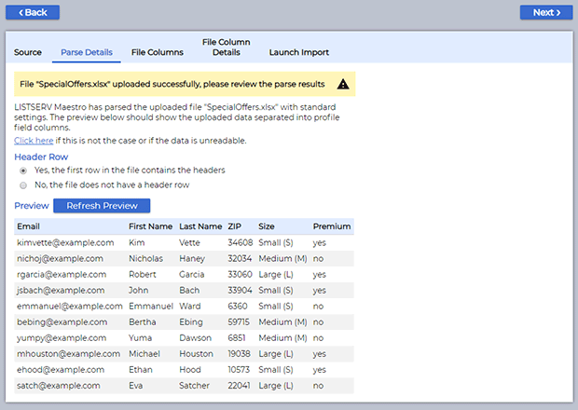This screenshot has height=410, width=578.
Task: Click the upload success message text
Action: (x=172, y=84)
